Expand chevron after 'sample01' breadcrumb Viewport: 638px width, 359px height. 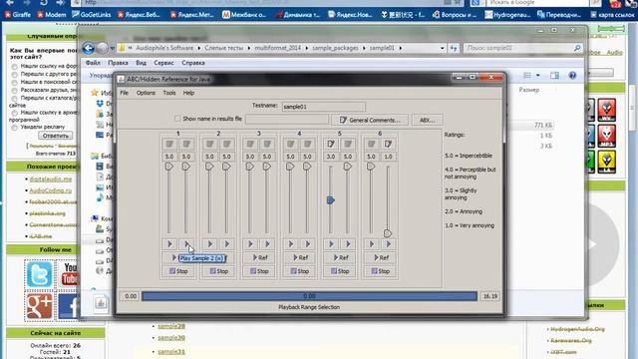coord(401,48)
